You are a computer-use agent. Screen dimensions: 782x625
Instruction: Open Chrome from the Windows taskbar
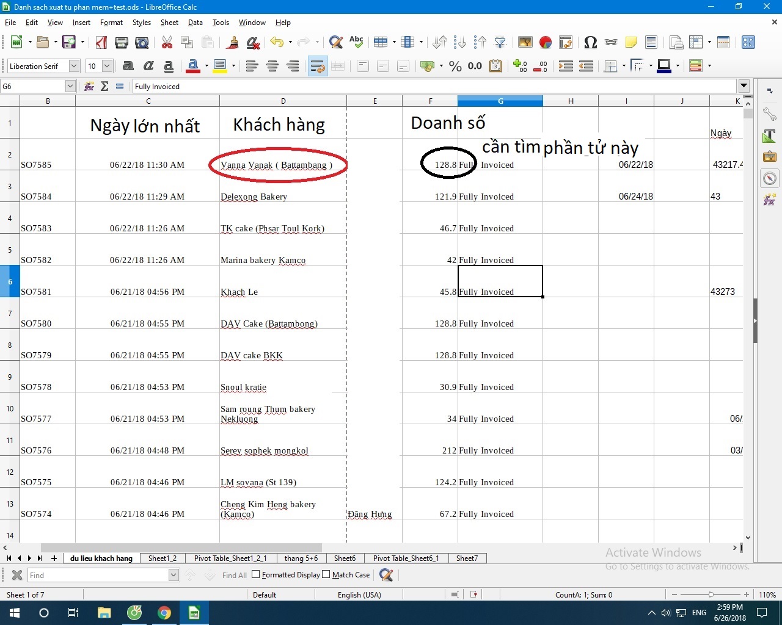(x=164, y=613)
